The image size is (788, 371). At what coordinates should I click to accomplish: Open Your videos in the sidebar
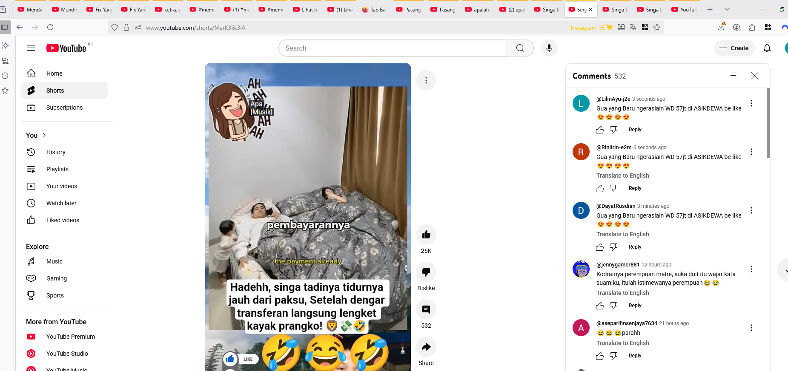(x=64, y=186)
